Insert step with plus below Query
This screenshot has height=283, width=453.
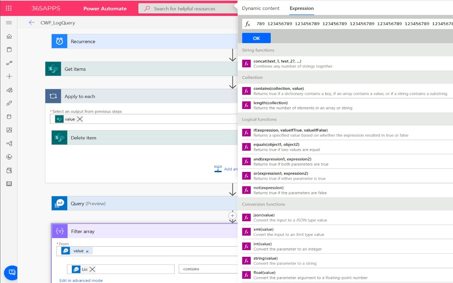[233, 215]
